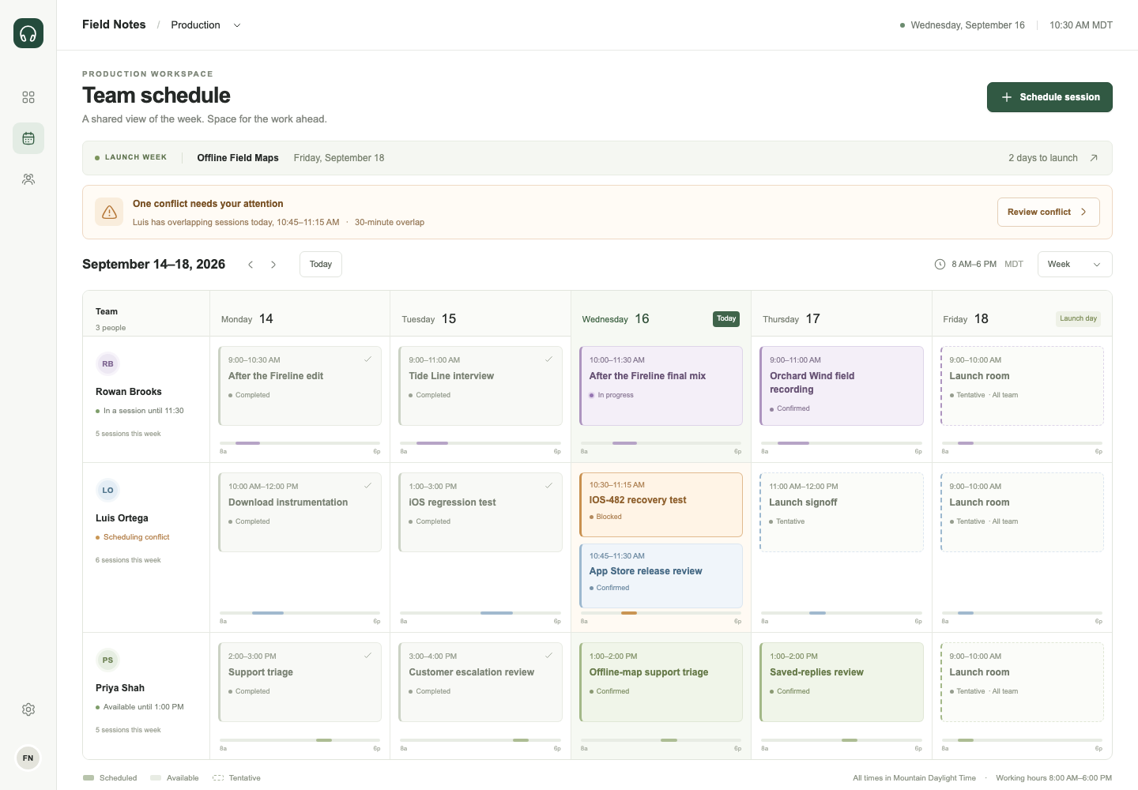This screenshot has height=790, width=1138.
Task: Click Luis's Wednesday timeline conflict bar
Action: [x=629, y=613]
